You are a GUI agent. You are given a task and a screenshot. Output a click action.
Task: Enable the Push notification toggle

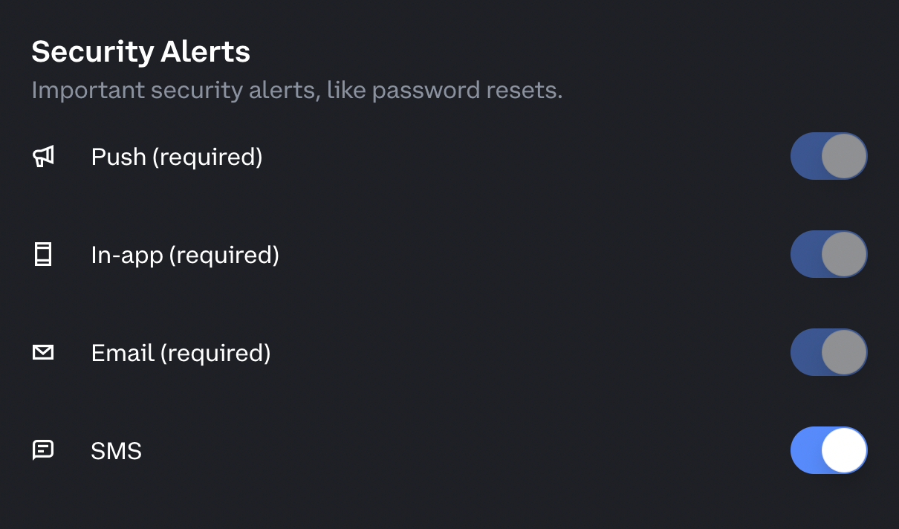click(828, 156)
